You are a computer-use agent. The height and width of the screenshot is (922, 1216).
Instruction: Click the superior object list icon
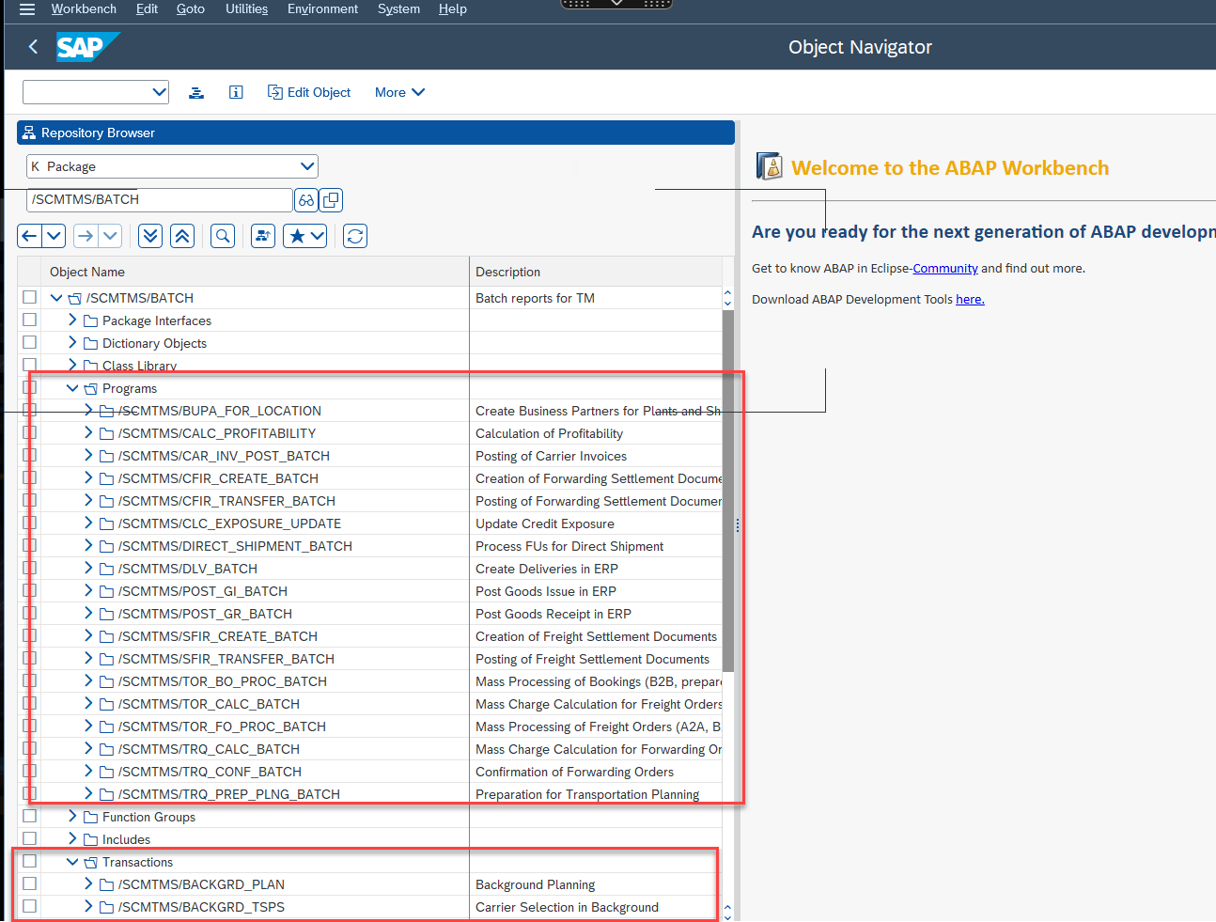pos(263,236)
